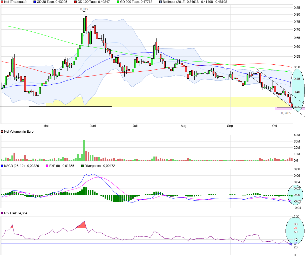Click the 0,3405 low price label

[x=286, y=113]
